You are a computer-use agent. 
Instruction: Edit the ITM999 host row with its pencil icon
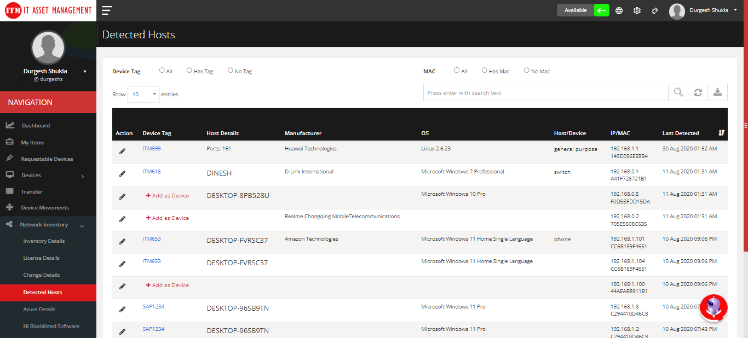[122, 151]
